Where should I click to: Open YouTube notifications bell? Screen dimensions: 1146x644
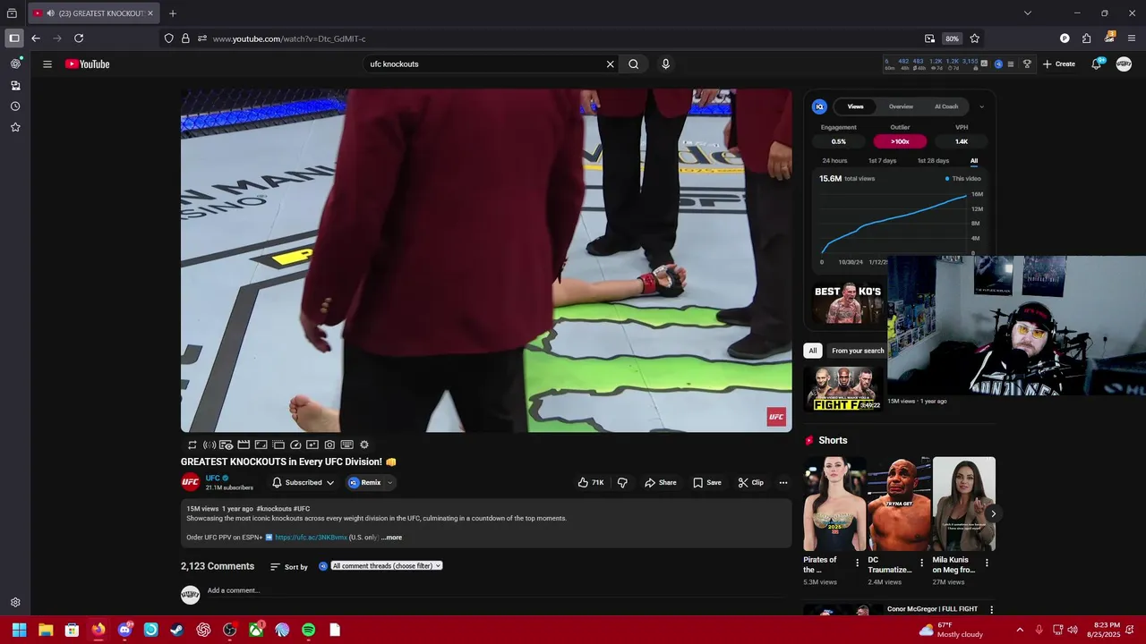pos(1097,64)
